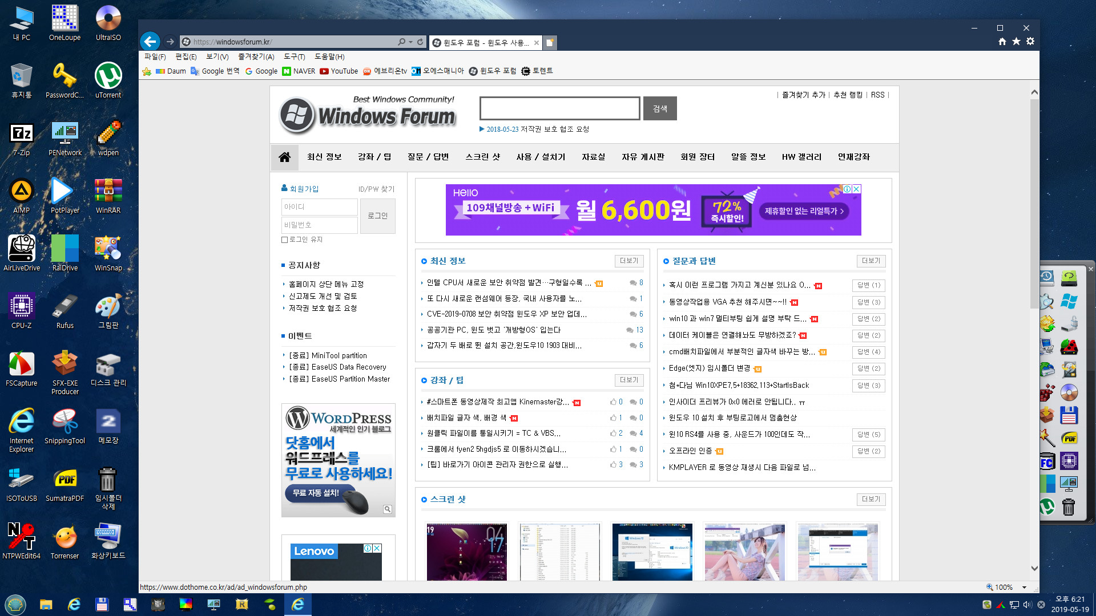1096x616 pixels.
Task: Open the 도움말(H) menu
Action: click(329, 57)
